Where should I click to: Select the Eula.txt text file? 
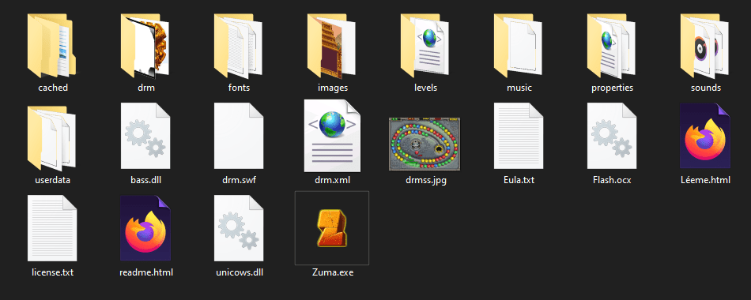click(x=519, y=136)
